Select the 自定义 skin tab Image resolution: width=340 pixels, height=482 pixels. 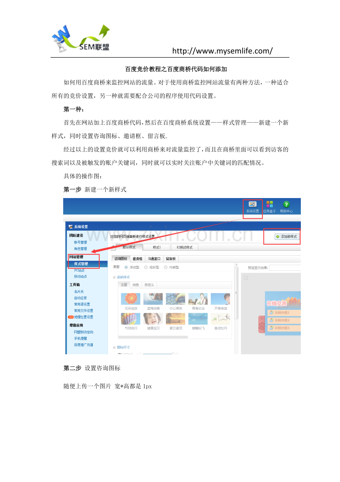click(149, 285)
